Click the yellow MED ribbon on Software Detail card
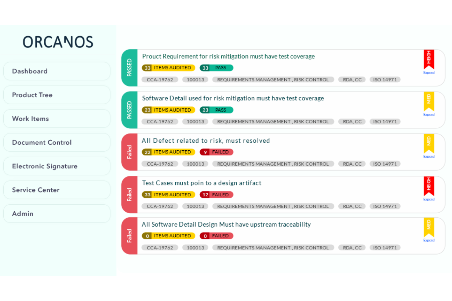The height and width of the screenshot is (301, 452). coord(429,102)
